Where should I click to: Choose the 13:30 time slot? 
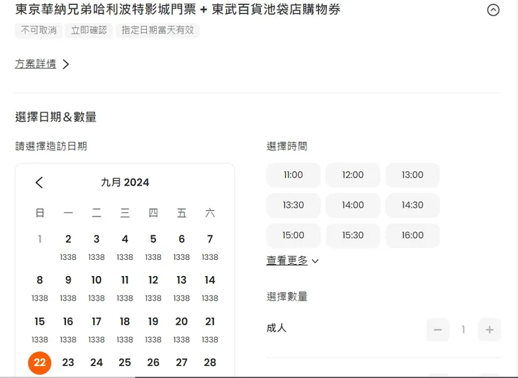293,205
